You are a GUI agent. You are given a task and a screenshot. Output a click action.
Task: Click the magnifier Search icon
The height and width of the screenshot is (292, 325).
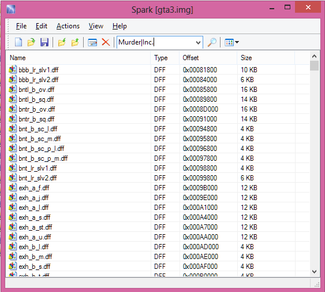212,42
